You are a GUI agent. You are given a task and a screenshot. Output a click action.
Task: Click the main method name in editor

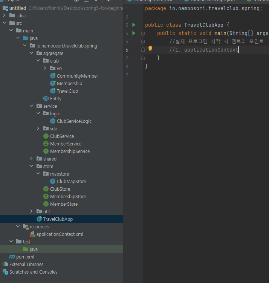tap(220, 33)
